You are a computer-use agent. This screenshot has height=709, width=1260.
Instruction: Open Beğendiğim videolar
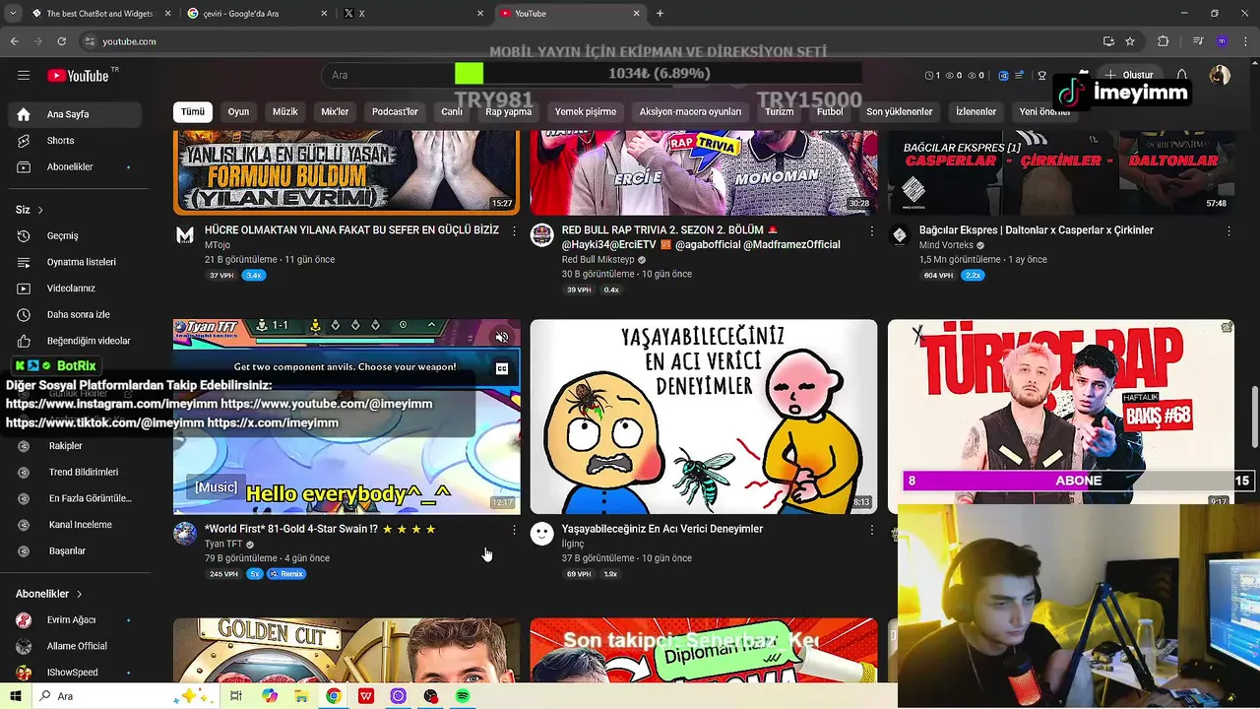click(75, 341)
